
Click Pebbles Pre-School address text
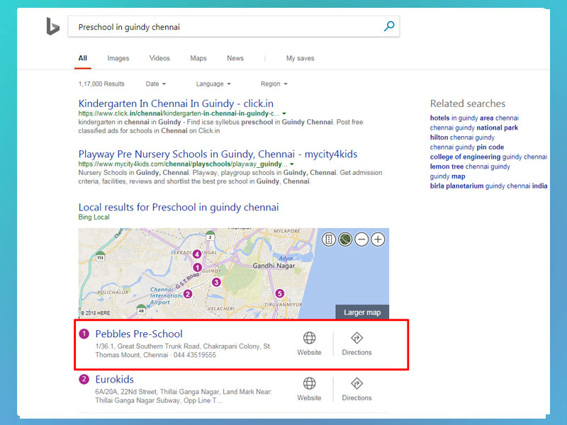point(184,351)
